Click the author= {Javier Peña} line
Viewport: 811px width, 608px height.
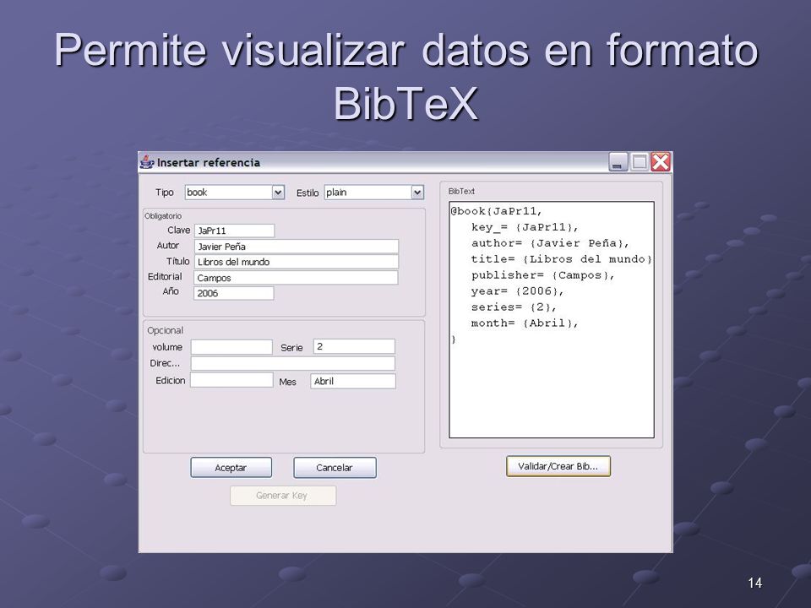tap(550, 243)
